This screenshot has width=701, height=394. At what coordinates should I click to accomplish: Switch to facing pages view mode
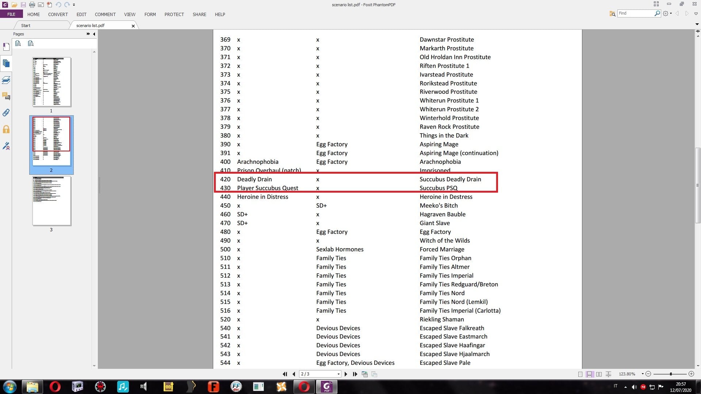[599, 374]
